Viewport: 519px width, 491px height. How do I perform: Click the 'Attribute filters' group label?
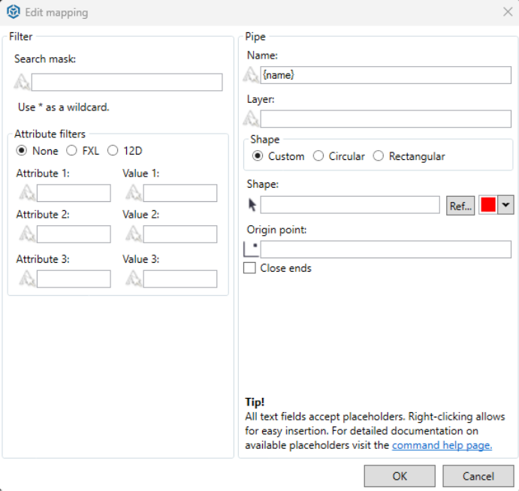click(50, 134)
